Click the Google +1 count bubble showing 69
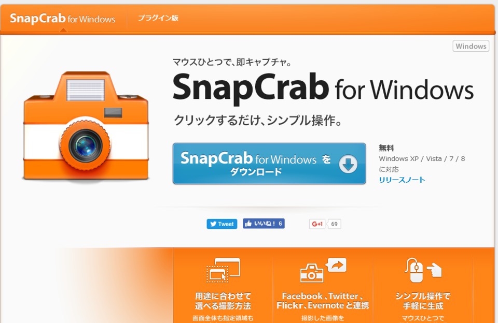Screen dimensions: 498x323 click(x=334, y=224)
